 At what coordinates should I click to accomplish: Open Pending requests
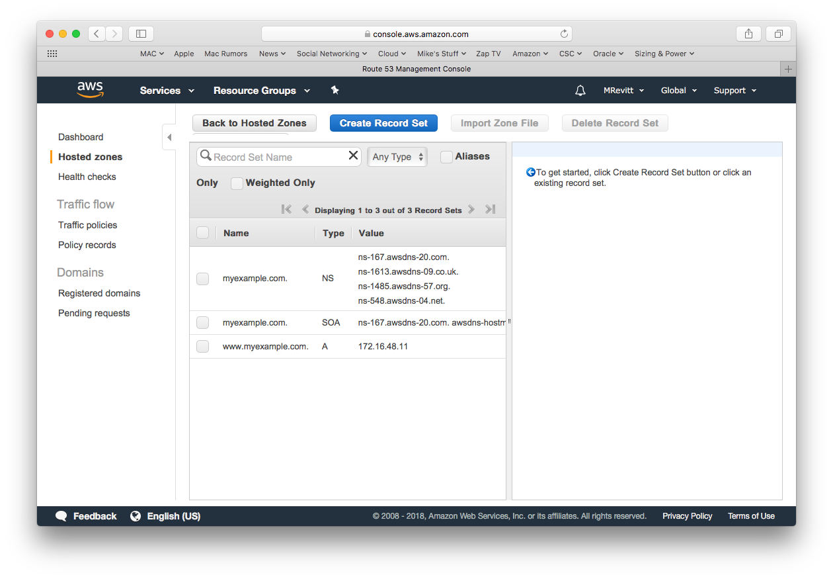click(x=94, y=313)
